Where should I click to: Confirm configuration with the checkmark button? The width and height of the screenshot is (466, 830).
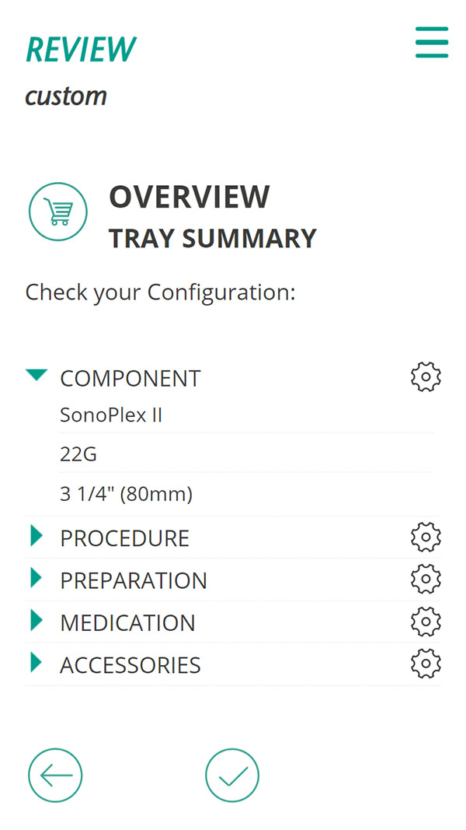click(232, 775)
